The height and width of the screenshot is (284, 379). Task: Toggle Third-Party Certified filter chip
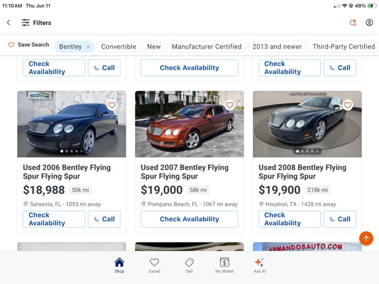pyautogui.click(x=343, y=47)
